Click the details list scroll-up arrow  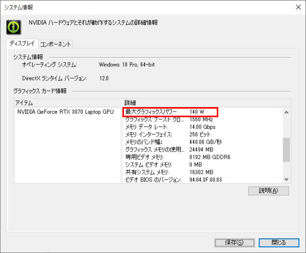pyautogui.click(x=286, y=112)
